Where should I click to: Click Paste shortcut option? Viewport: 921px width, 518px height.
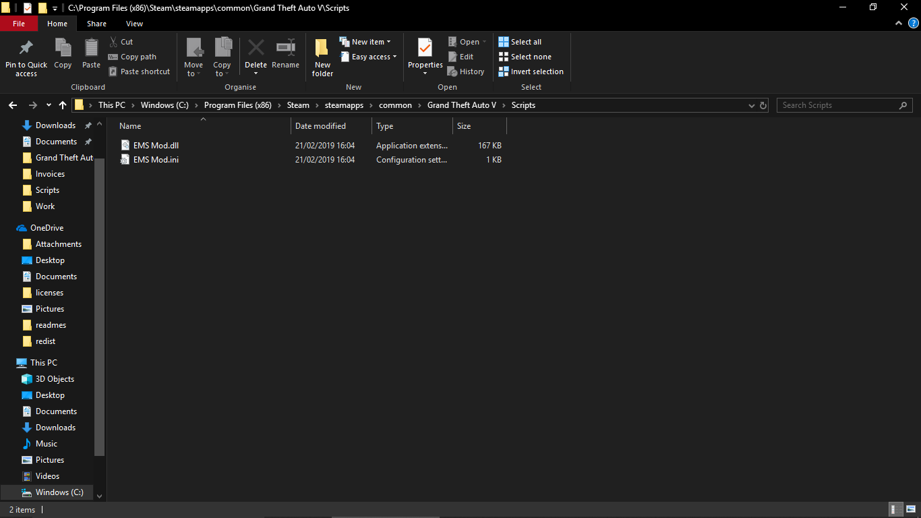point(140,71)
